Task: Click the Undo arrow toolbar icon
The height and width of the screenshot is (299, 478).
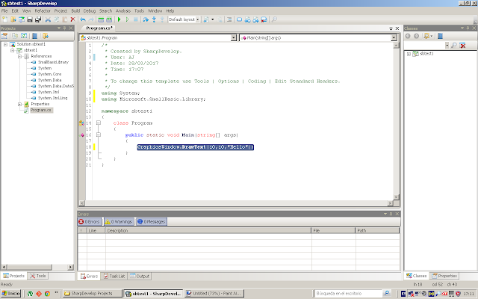Action: point(83,19)
